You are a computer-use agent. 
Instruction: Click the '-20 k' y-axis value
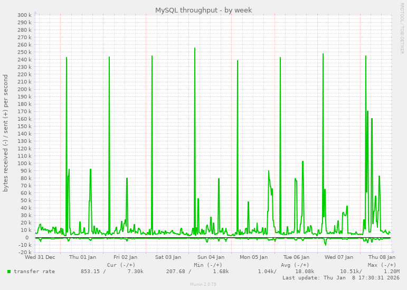[25, 252]
